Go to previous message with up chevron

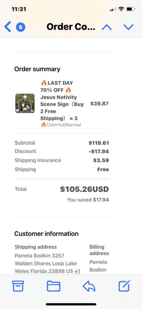[x=107, y=27]
